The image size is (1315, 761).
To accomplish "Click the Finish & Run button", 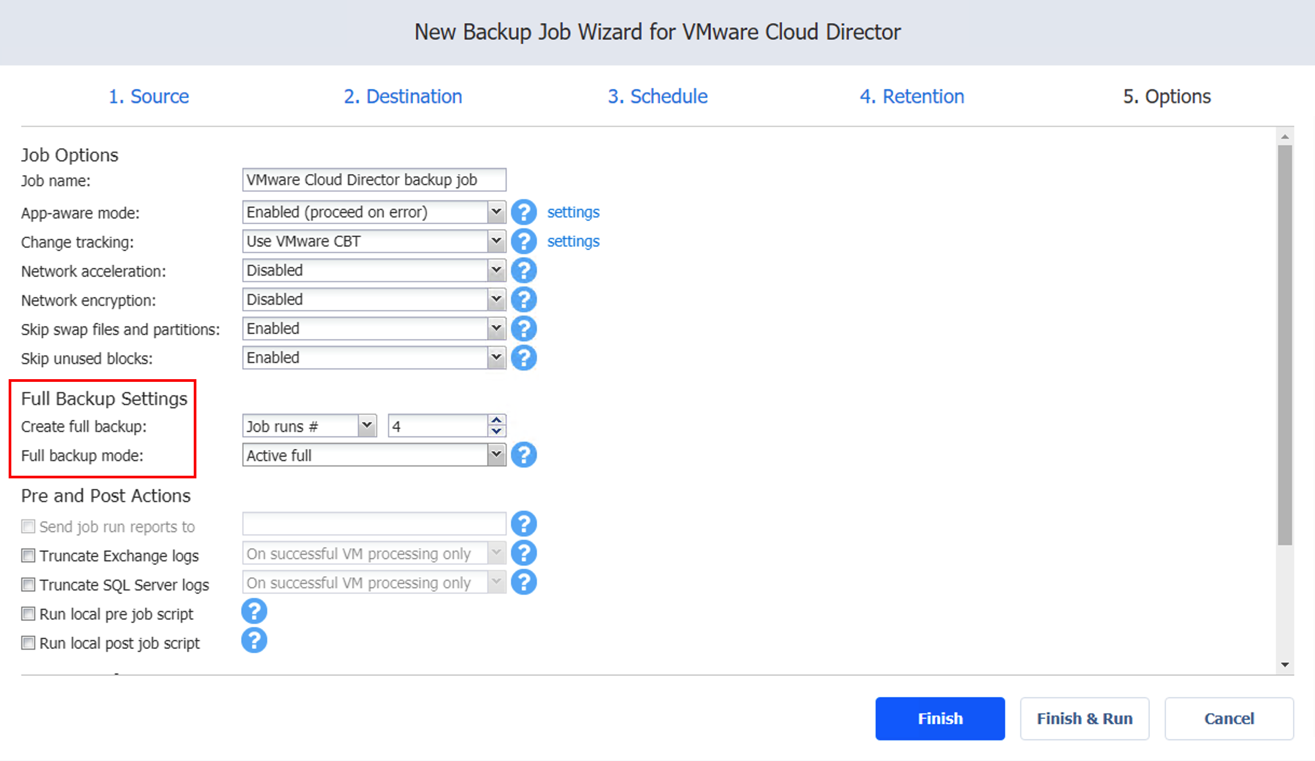I will click(x=1085, y=718).
